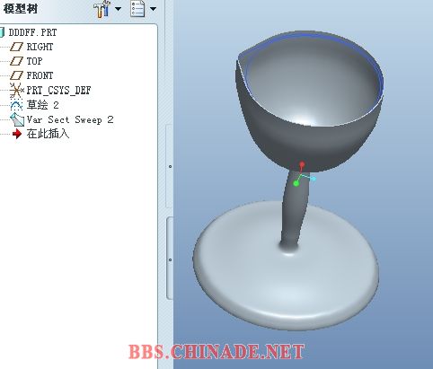Select the DDDFF.PRT root part item
The image size is (433, 369).
(32, 32)
